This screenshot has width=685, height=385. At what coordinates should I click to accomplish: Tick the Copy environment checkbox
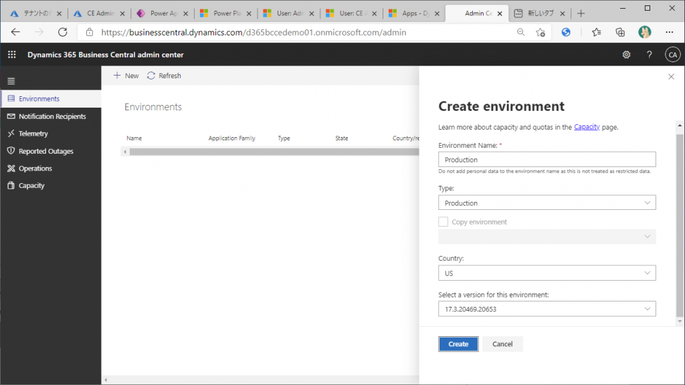tap(443, 222)
